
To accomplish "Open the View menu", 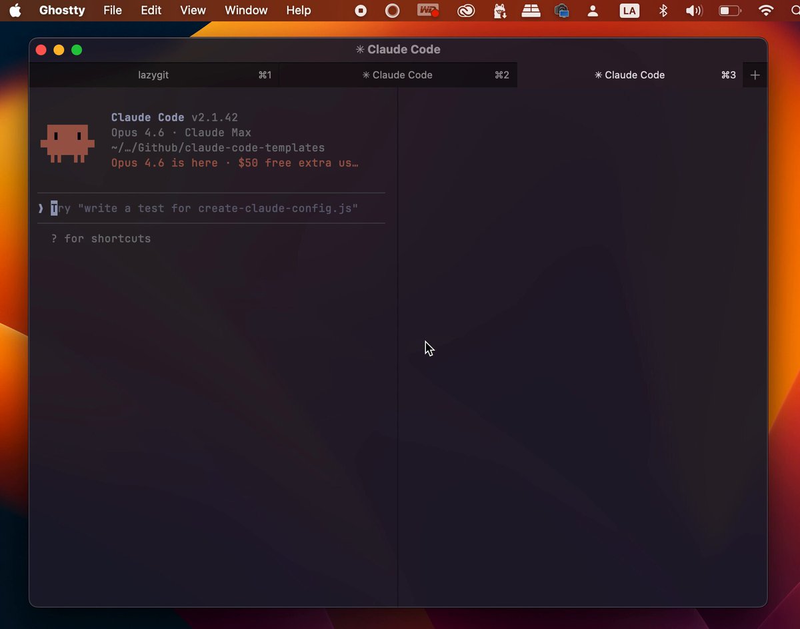I will 193,10.
